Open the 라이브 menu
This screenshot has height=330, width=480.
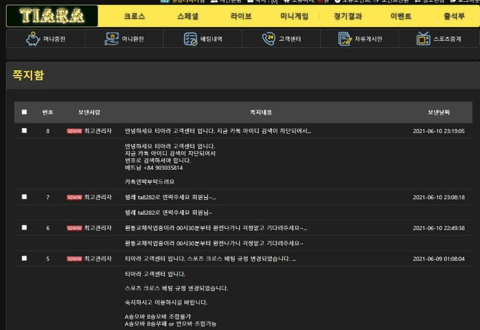click(241, 16)
